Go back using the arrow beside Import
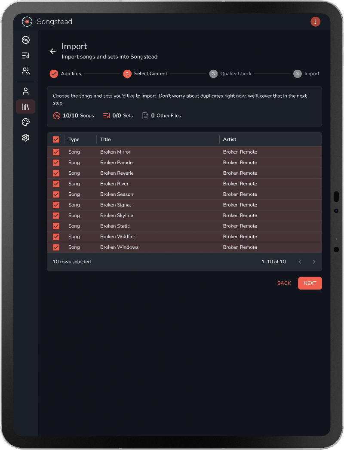344x450 pixels. pos(53,51)
